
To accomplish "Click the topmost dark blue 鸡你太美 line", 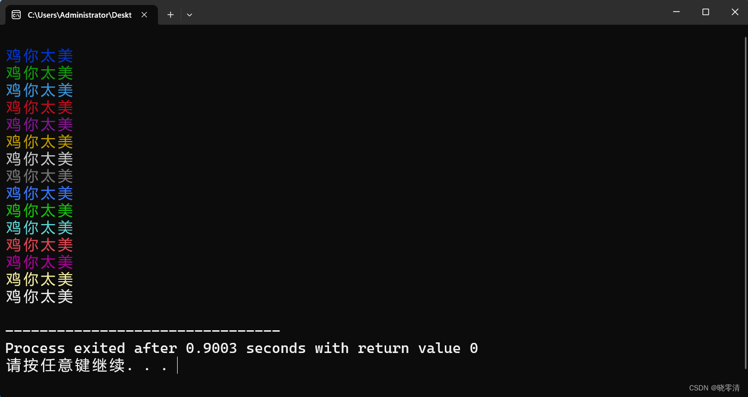I will [39, 56].
